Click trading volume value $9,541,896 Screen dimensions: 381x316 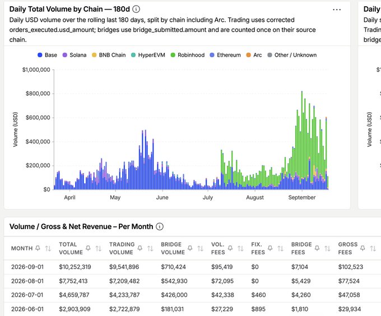pyautogui.click(x=124, y=267)
